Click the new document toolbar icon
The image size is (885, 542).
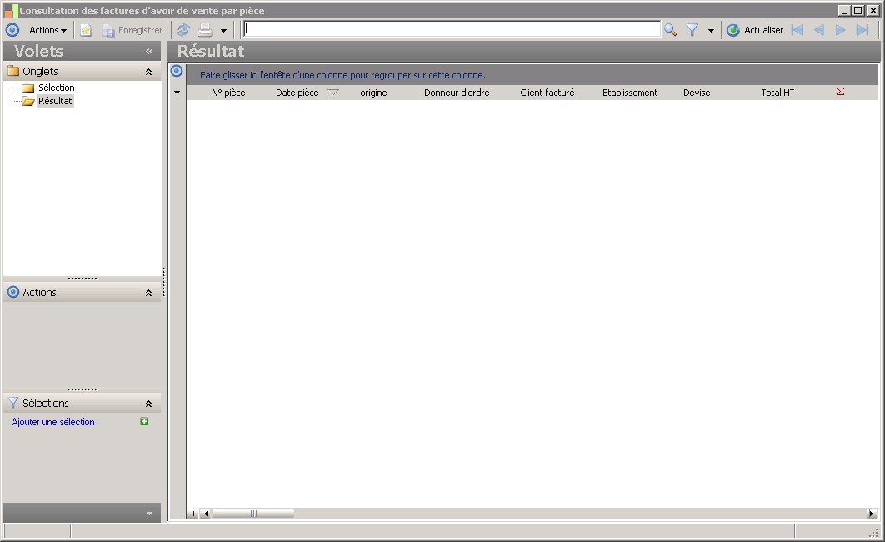click(86, 31)
